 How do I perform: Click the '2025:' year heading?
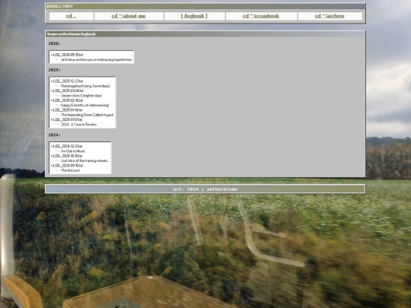tap(55, 70)
